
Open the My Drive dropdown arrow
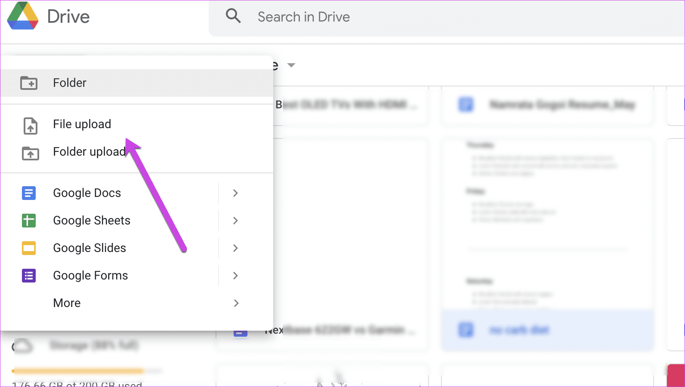click(291, 65)
